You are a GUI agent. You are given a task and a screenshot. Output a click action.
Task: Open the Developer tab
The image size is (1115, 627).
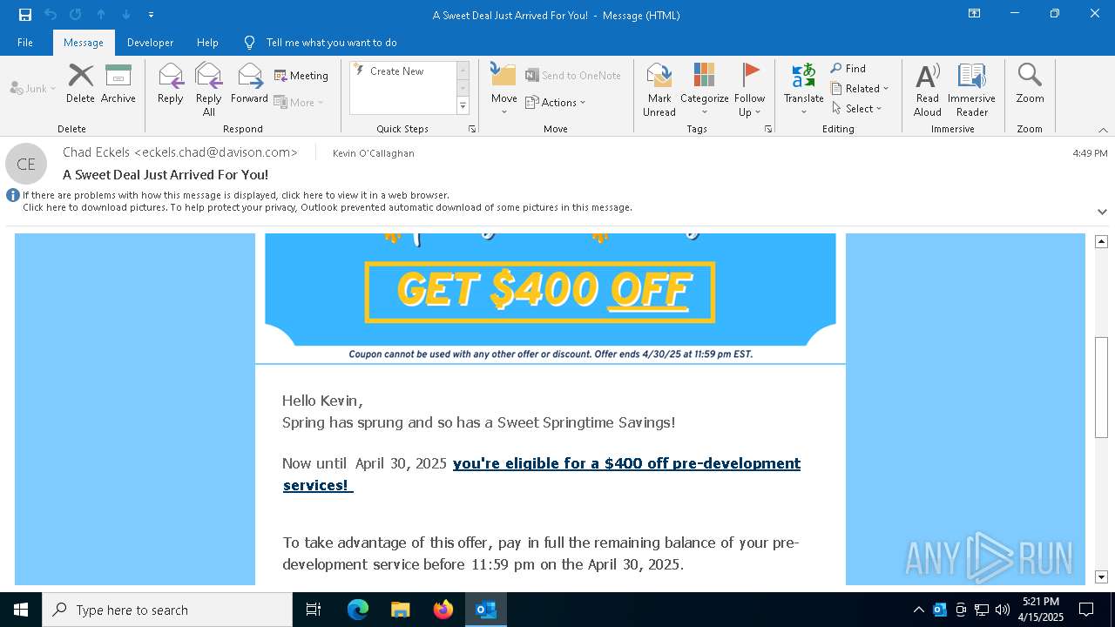[x=150, y=43]
